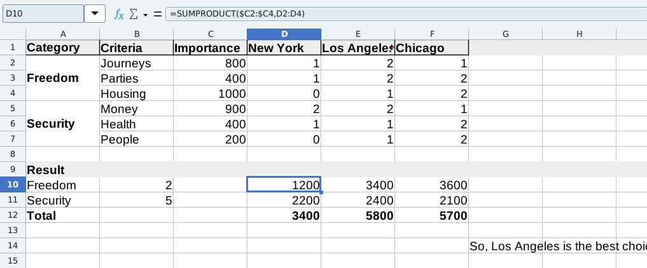Click the Result section label

pyautogui.click(x=63, y=170)
